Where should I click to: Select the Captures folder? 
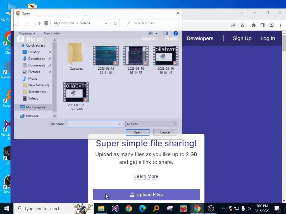pyautogui.click(x=76, y=56)
